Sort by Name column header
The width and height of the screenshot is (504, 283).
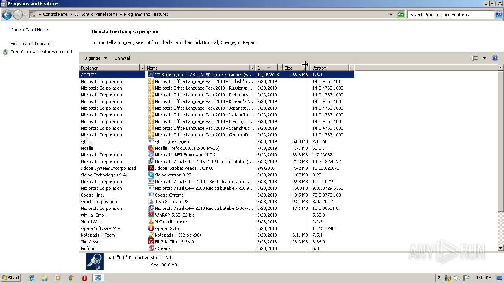(x=198, y=68)
